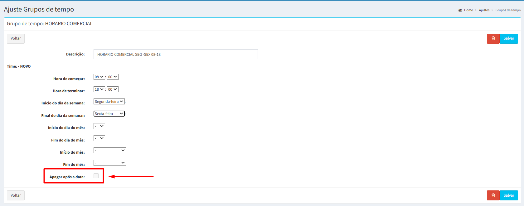Click the top red trash delete icon
524x206 pixels.
[x=493, y=38]
